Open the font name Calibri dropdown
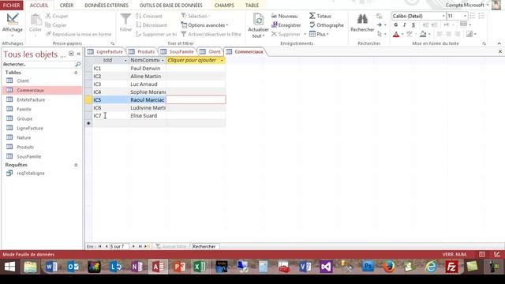The width and height of the screenshot is (505, 284). [x=443, y=16]
